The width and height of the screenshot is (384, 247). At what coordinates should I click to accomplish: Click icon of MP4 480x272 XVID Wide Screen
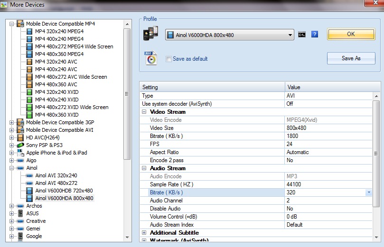pos(29,107)
